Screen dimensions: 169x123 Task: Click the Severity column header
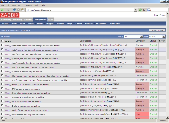point(140,41)
